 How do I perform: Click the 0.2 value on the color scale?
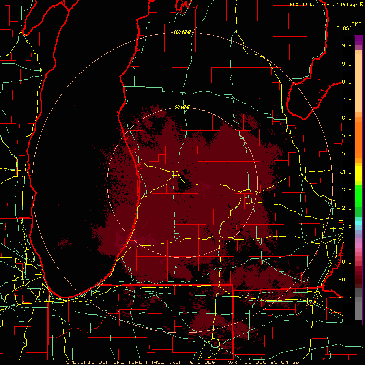(347, 262)
